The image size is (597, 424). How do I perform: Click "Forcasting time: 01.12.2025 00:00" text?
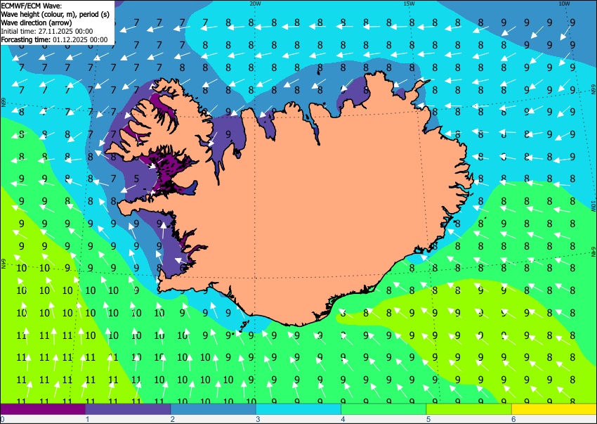coord(55,39)
